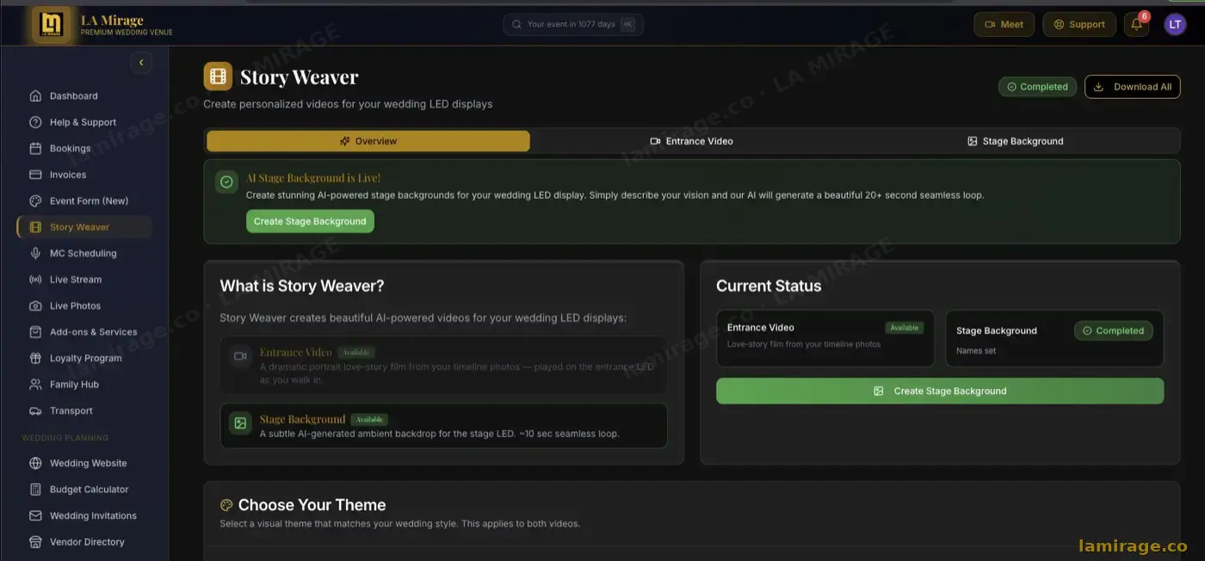Click the notifications bell icon
This screenshot has width=1205, height=561.
click(x=1136, y=24)
